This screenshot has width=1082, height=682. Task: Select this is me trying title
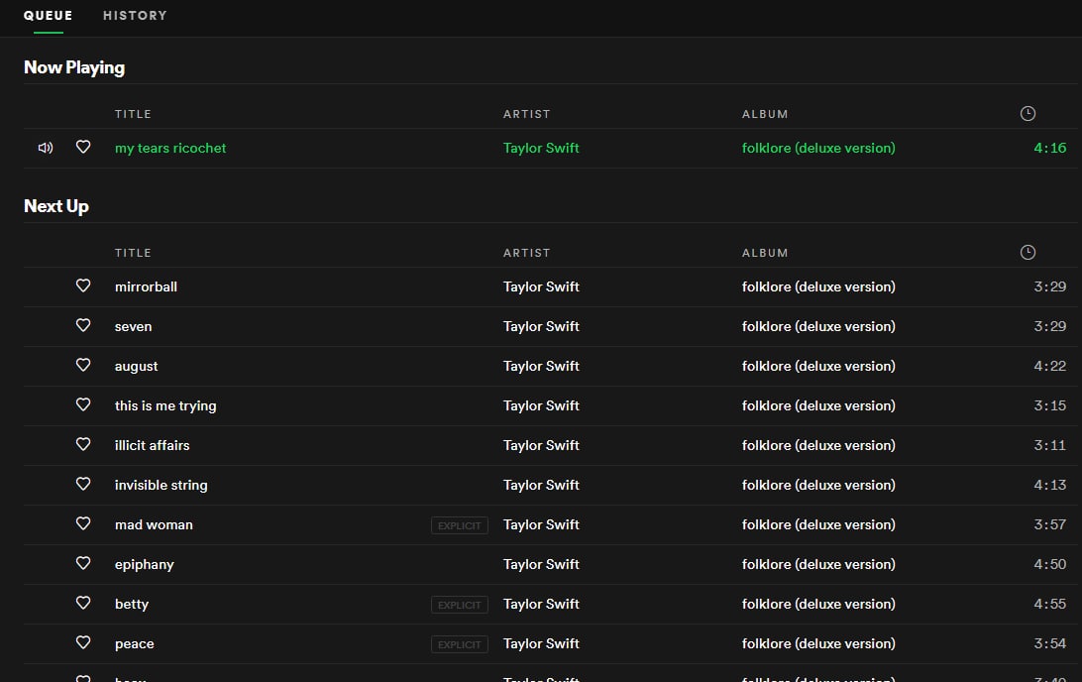165,405
